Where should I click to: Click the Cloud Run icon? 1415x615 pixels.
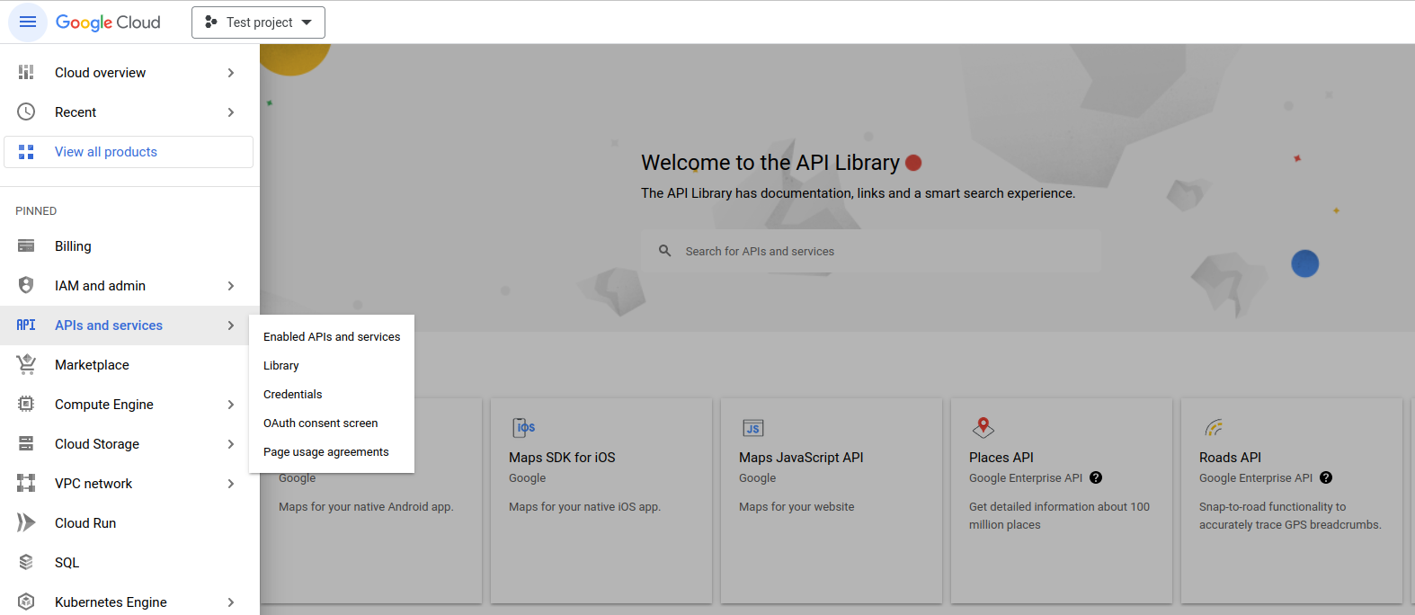click(26, 522)
